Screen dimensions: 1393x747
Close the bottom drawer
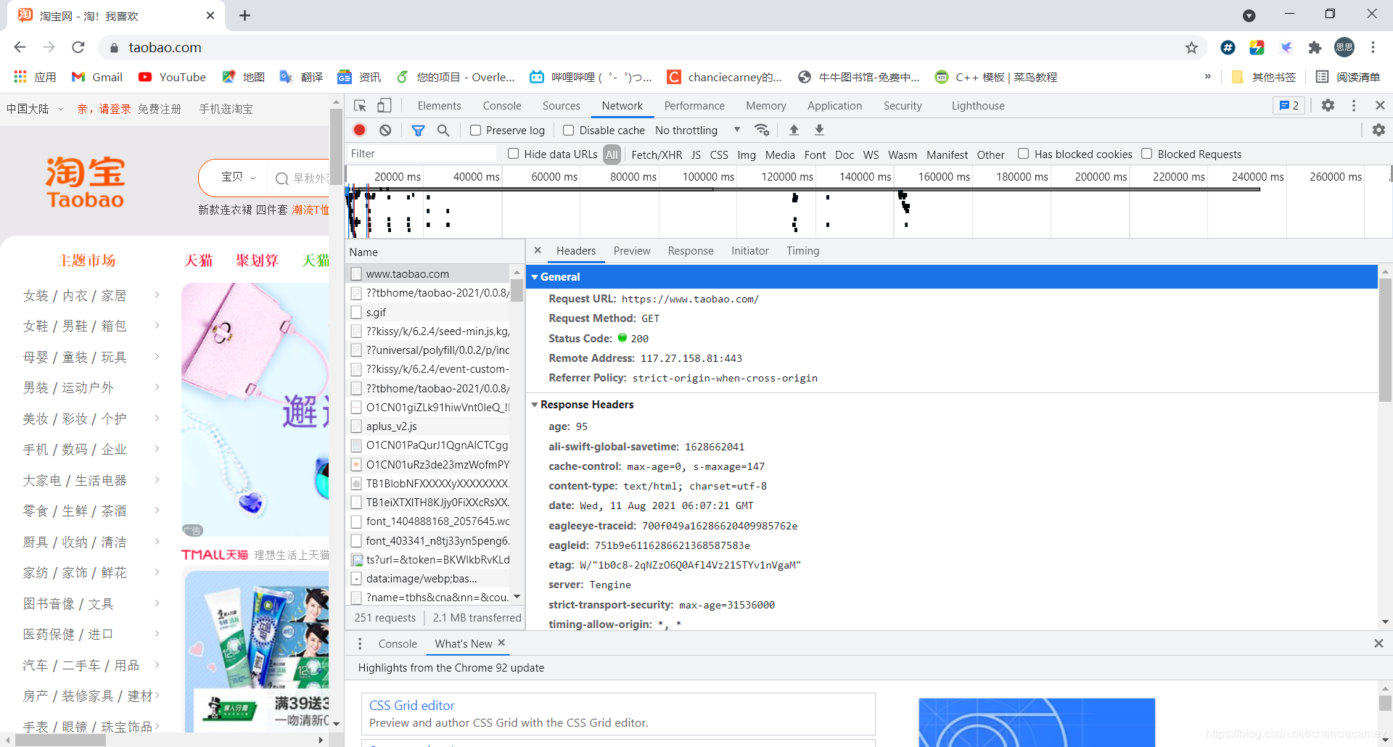(x=1378, y=643)
